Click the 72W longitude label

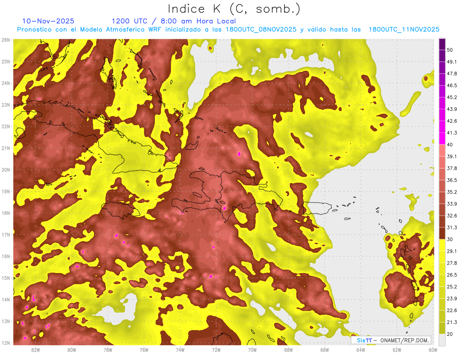point(216,350)
